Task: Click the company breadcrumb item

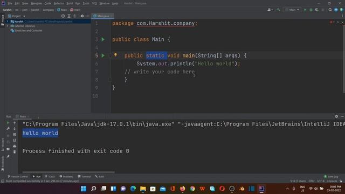Action: [x=48, y=10]
